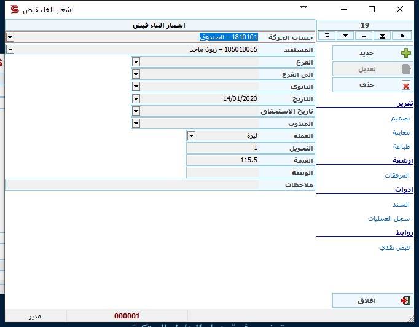Image resolution: width=419 pixels, height=327 pixels.
Task: Click the document icon on تعديل
Action: [406, 69]
